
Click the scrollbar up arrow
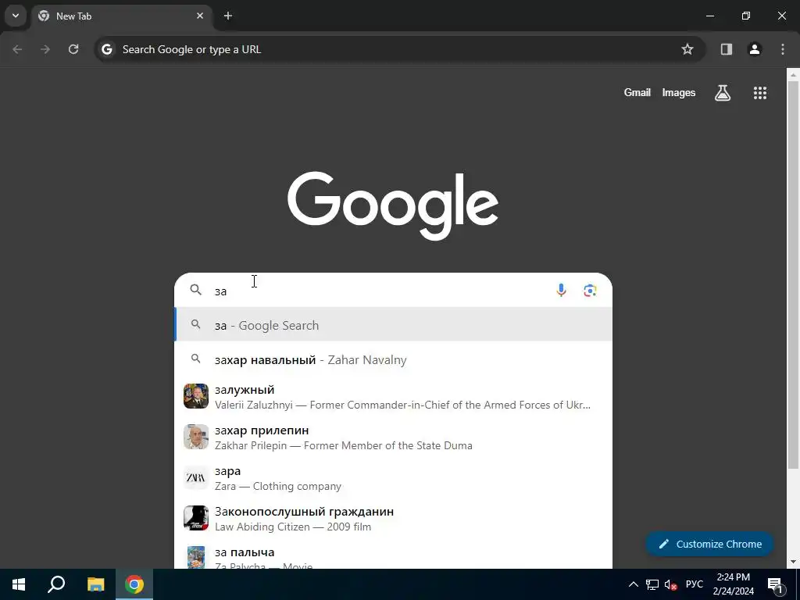(793, 74)
